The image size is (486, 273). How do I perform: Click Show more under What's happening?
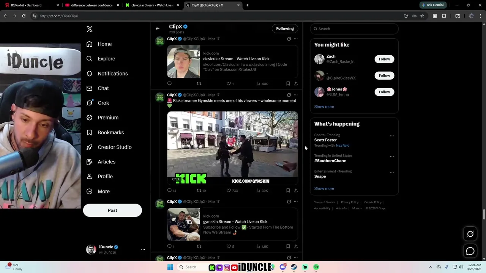pos(324,188)
